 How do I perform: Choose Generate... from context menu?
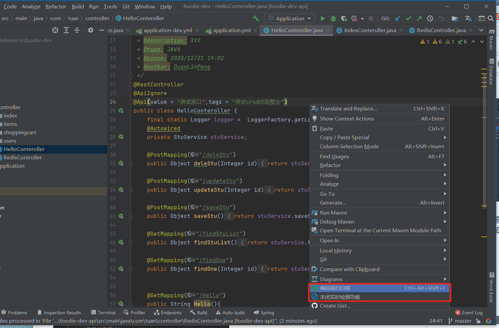(380, 203)
